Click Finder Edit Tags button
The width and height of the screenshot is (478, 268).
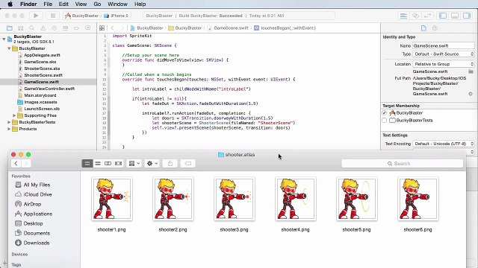coord(188,164)
